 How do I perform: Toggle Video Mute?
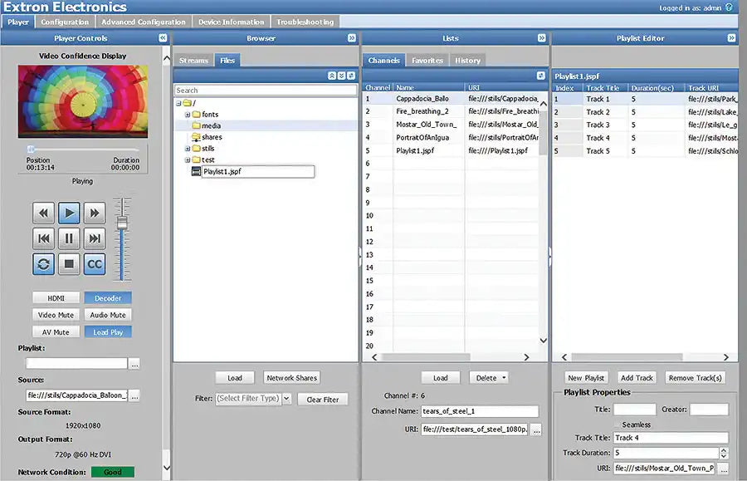[x=56, y=315]
